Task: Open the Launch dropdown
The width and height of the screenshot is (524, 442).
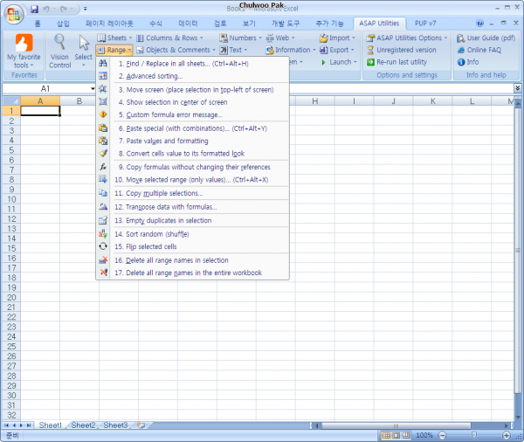Action: (338, 62)
